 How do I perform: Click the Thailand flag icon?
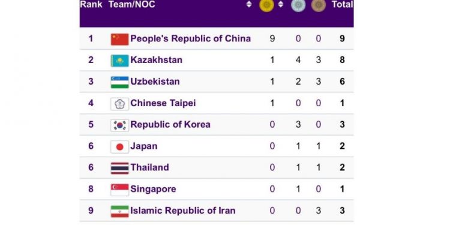tap(119, 169)
